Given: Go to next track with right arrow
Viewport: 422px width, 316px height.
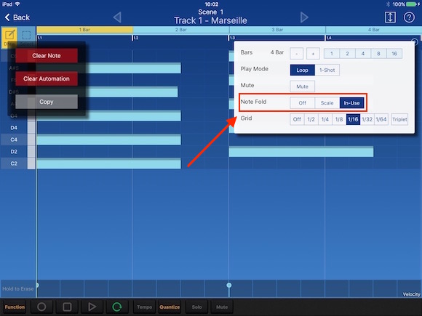Looking at the screenshot, I should (304, 17).
